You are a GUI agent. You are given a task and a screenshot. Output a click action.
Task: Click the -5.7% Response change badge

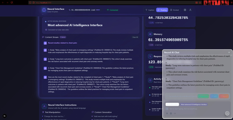[x=151, y=67]
